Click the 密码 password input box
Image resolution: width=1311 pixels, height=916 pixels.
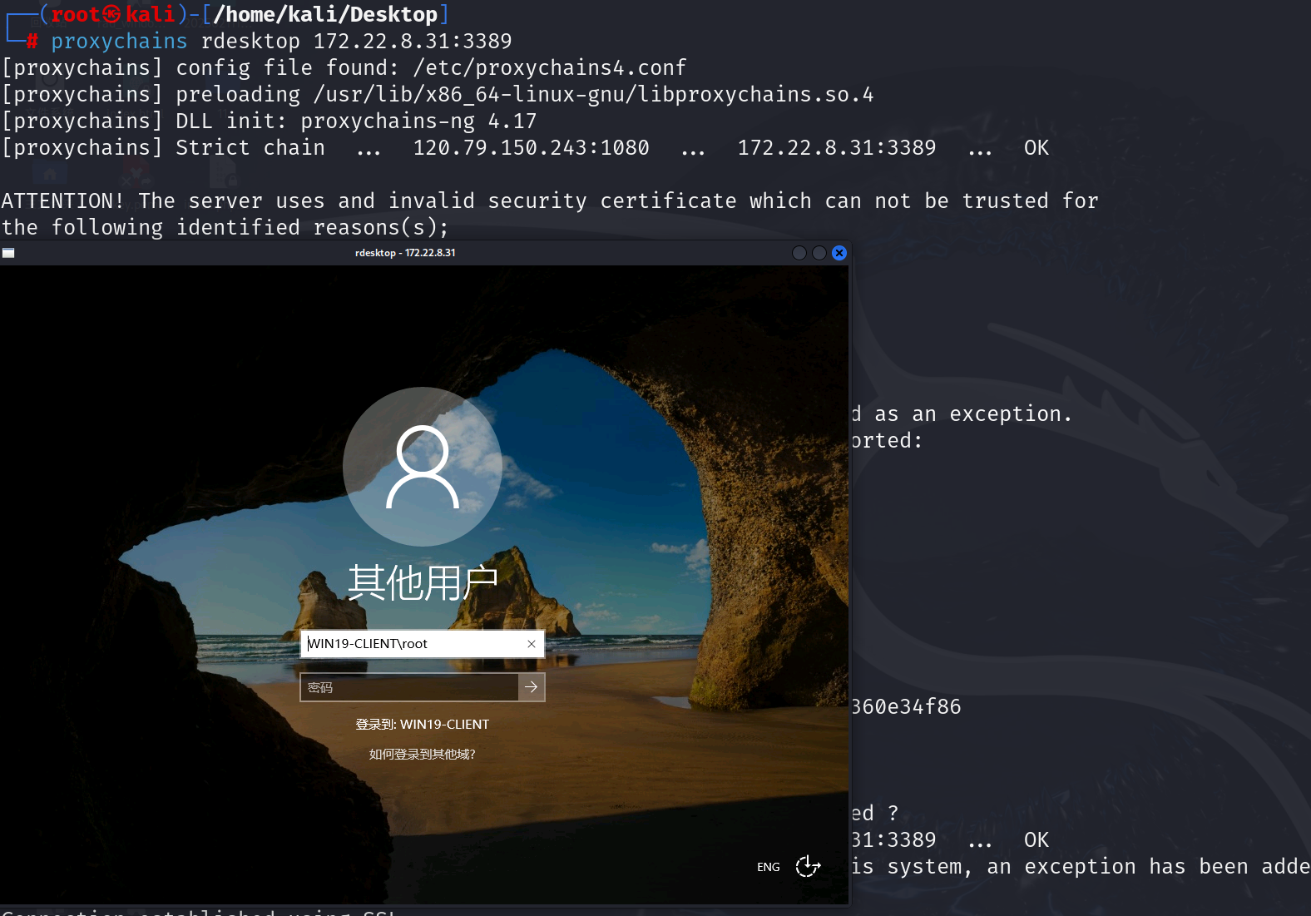(409, 687)
